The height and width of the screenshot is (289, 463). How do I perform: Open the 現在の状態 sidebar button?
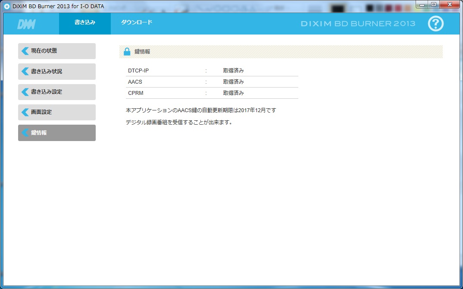(57, 51)
